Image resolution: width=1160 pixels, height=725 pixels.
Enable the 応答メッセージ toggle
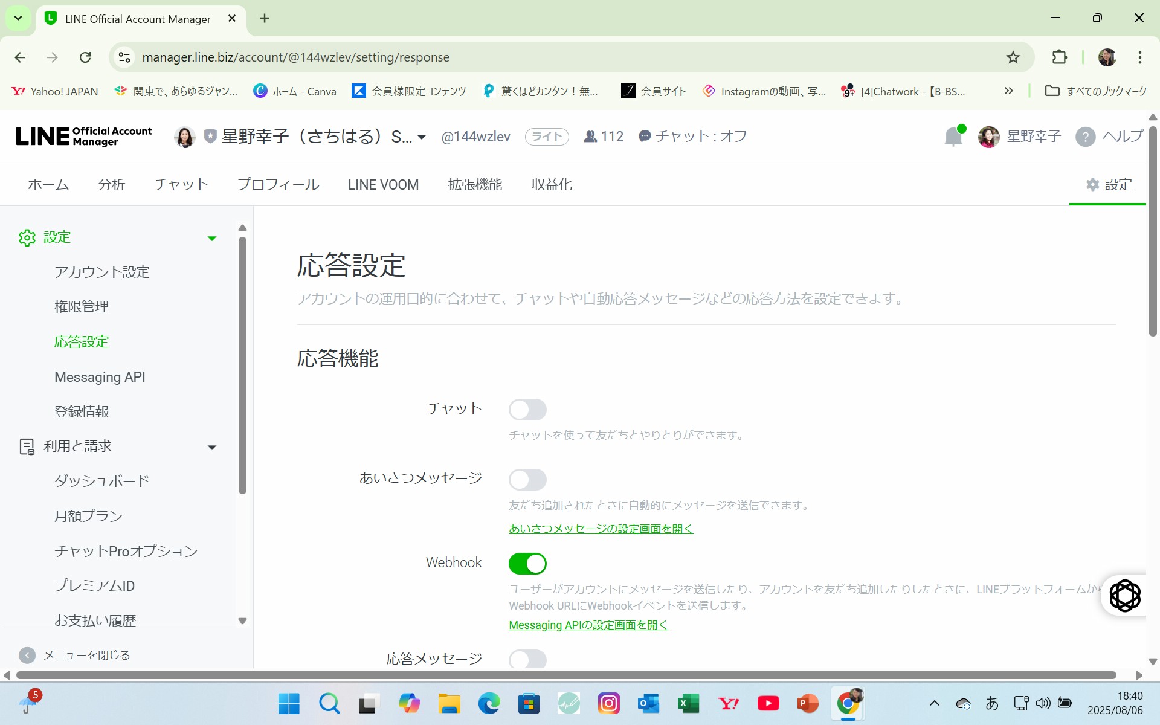click(527, 659)
